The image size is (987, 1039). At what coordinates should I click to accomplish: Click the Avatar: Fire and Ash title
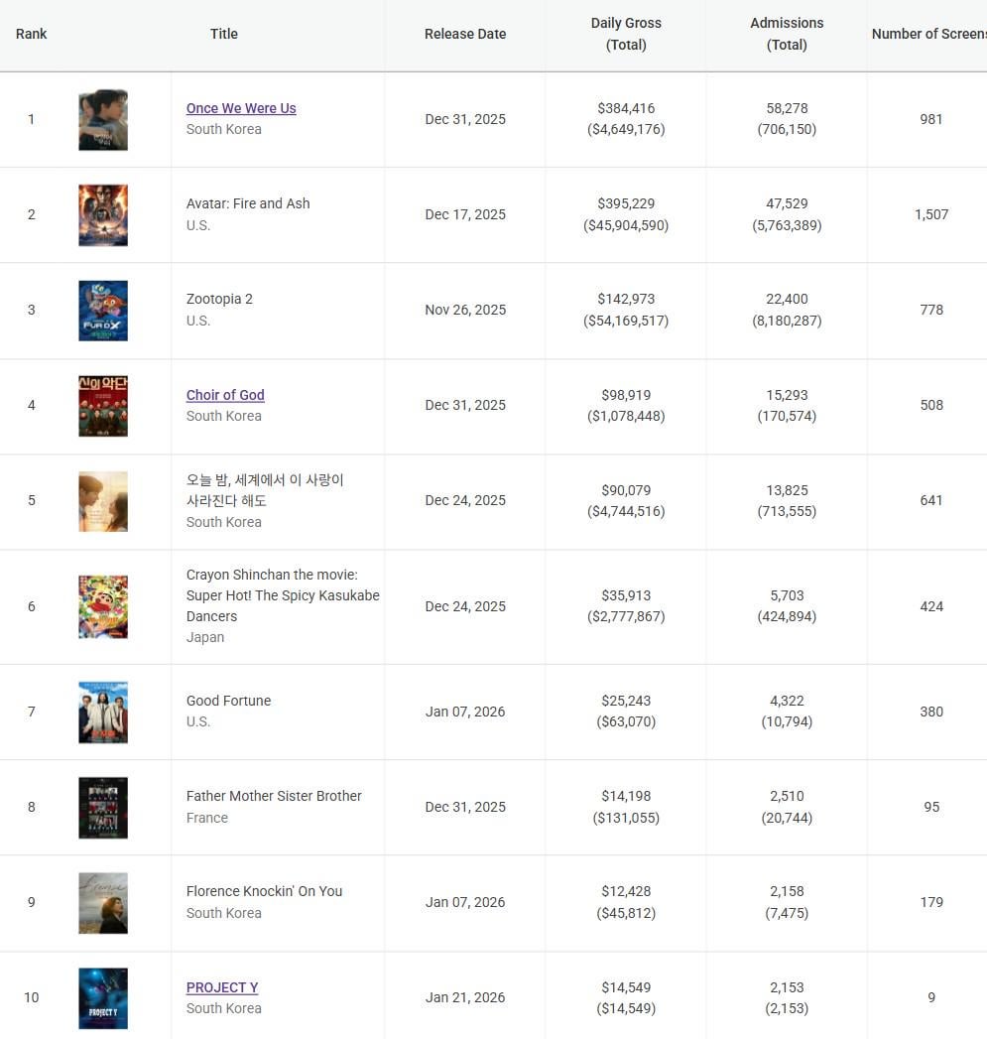point(248,203)
